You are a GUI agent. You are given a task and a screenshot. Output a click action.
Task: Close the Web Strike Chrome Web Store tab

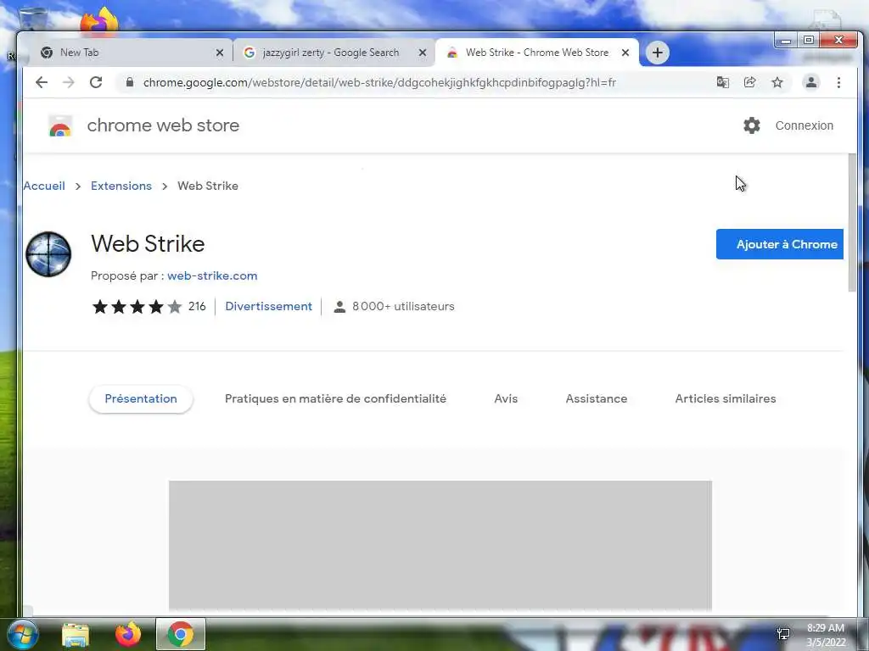(x=625, y=53)
